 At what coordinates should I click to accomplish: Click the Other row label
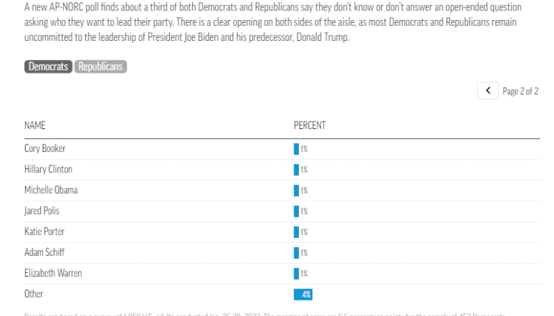(x=33, y=294)
